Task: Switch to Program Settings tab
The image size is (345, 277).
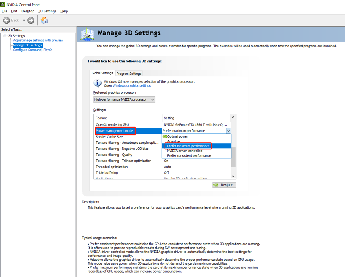Action: click(129, 74)
